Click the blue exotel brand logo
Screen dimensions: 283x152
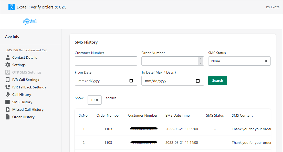pos(30,22)
